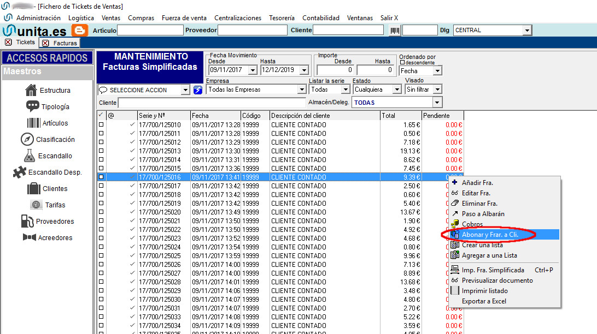This screenshot has height=334, width=597.
Task: Check the box for row 17/700/125020
Action: tap(101, 212)
